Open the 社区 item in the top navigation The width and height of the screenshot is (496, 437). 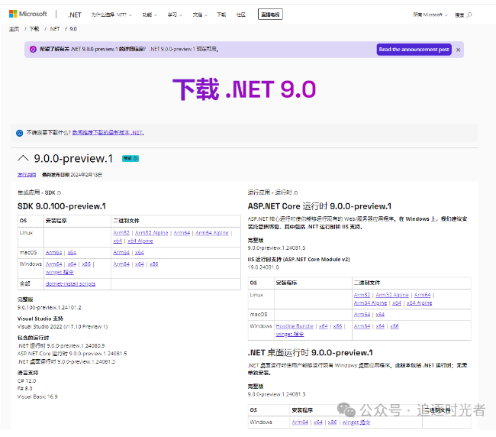coord(241,15)
